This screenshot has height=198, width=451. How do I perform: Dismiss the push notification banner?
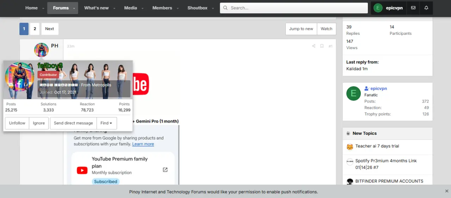(447, 191)
